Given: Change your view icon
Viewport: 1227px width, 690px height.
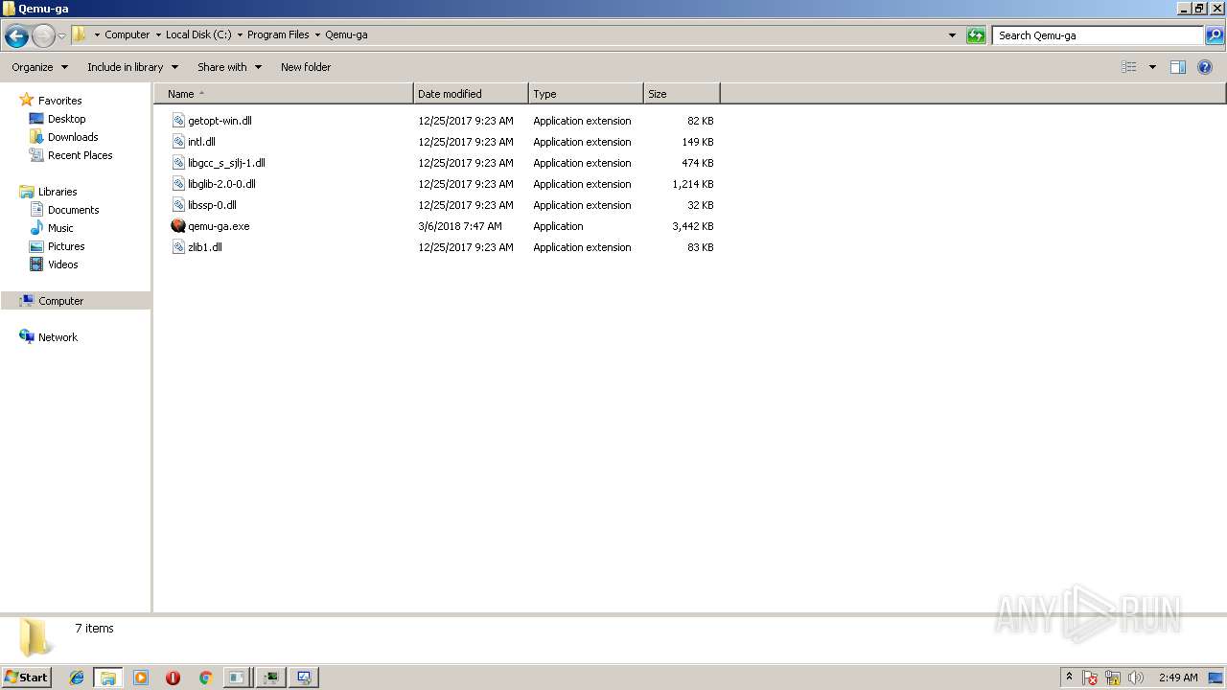Looking at the screenshot, I should (x=1129, y=67).
